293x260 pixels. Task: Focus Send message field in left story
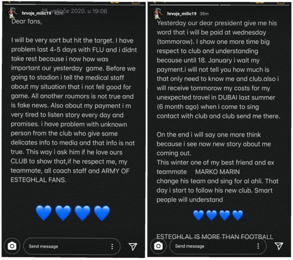[x=72, y=246]
